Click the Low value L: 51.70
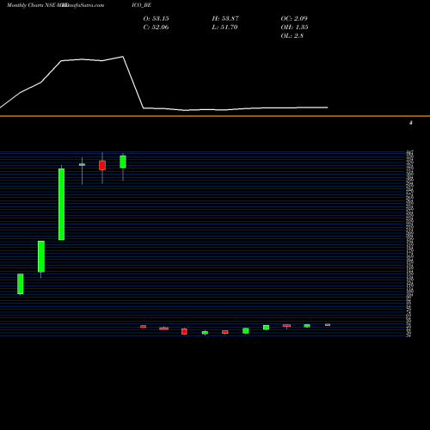This screenshot has width=430, height=430. (224, 28)
